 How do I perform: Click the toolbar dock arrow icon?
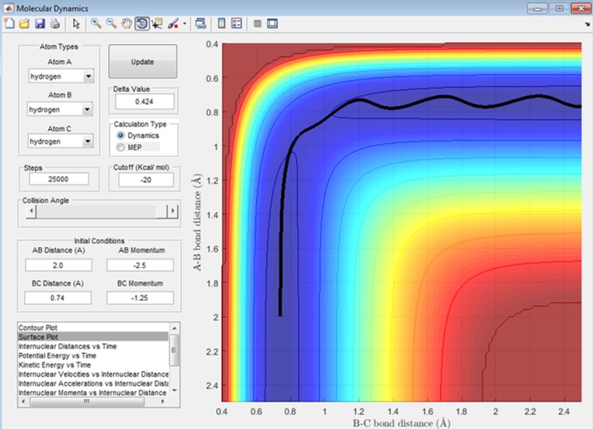(x=587, y=24)
